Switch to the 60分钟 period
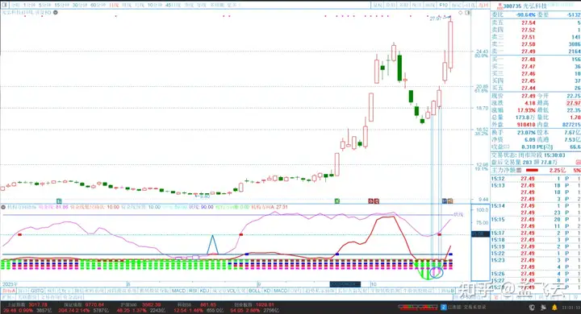 click(98, 5)
